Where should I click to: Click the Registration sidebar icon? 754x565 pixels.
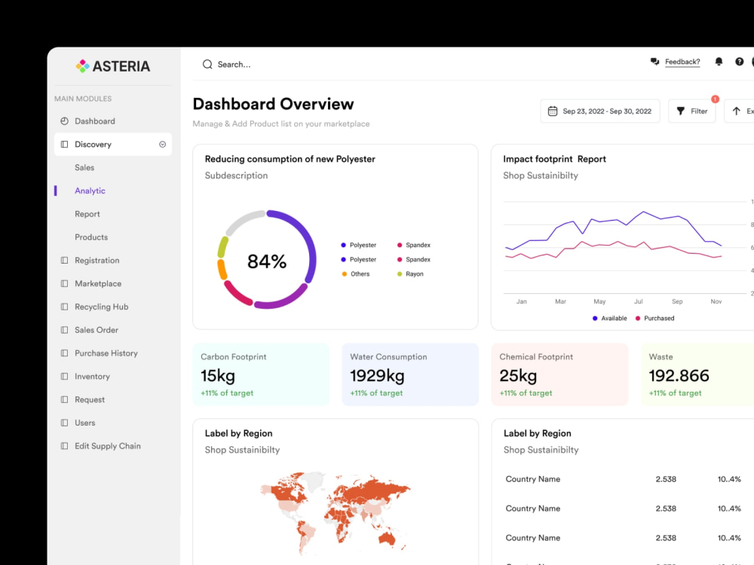[x=64, y=261]
